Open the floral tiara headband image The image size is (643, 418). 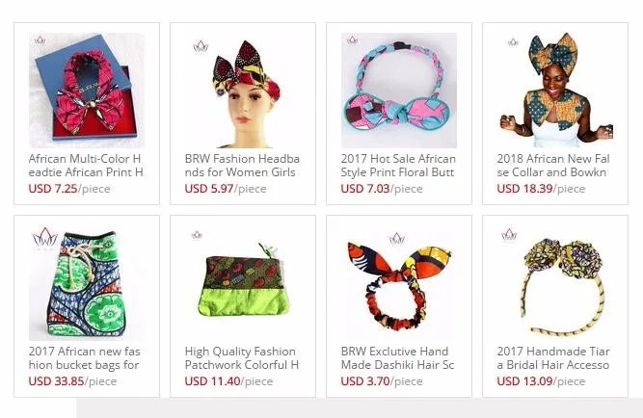click(555, 283)
